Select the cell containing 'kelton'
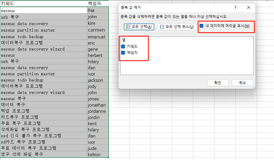 tap(98, 154)
